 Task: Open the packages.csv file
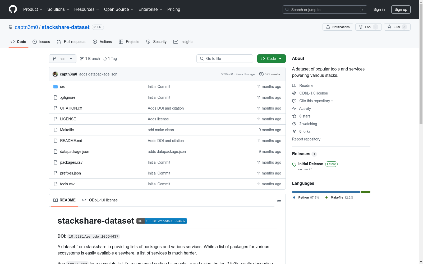pos(71,162)
